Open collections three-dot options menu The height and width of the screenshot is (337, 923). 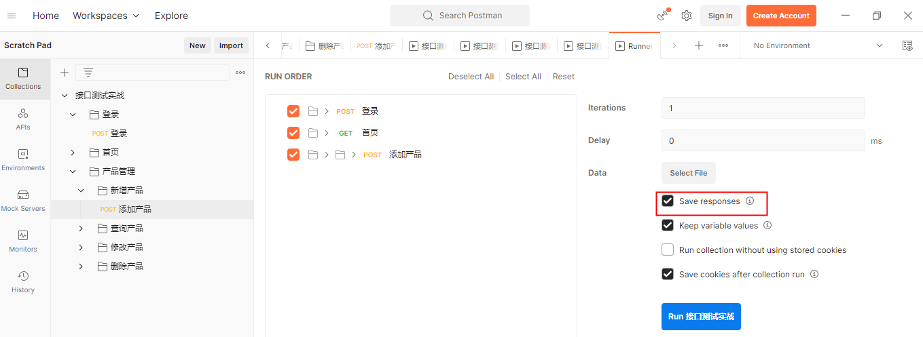240,73
